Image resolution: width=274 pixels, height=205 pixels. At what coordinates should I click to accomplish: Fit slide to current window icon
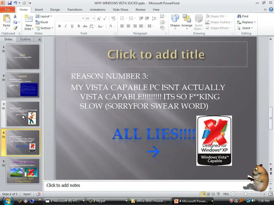pos(270,194)
